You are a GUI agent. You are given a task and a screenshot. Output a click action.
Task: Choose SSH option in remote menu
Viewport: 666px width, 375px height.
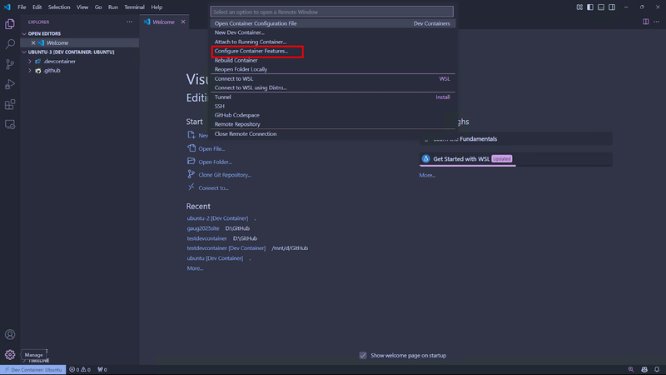tap(332, 107)
